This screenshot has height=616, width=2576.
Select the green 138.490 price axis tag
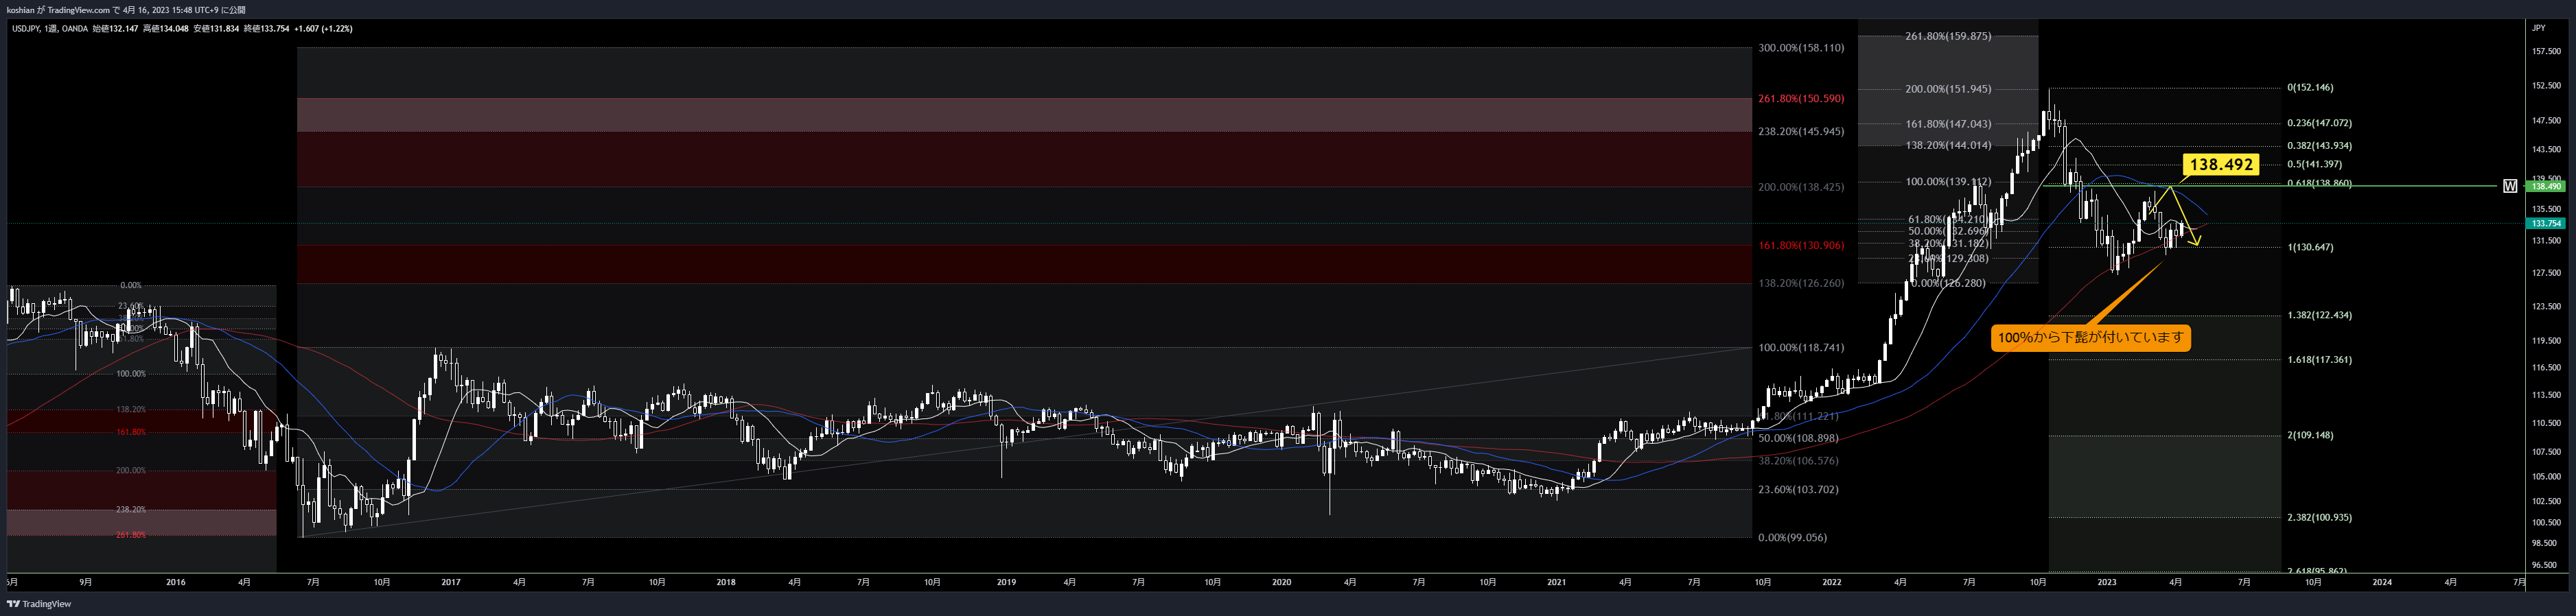point(2545,186)
